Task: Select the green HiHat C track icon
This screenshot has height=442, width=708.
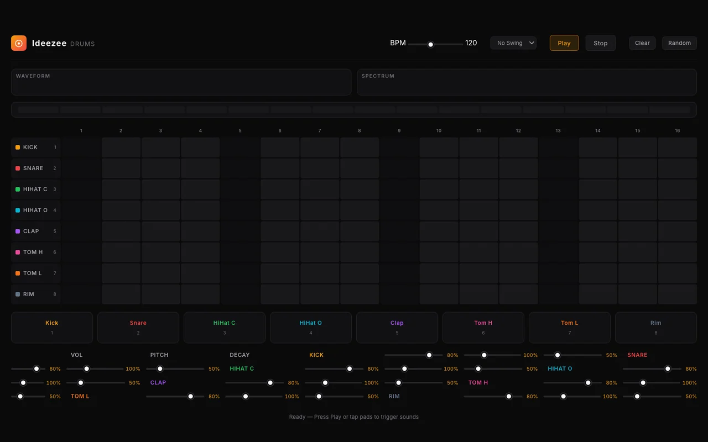Action: point(18,190)
